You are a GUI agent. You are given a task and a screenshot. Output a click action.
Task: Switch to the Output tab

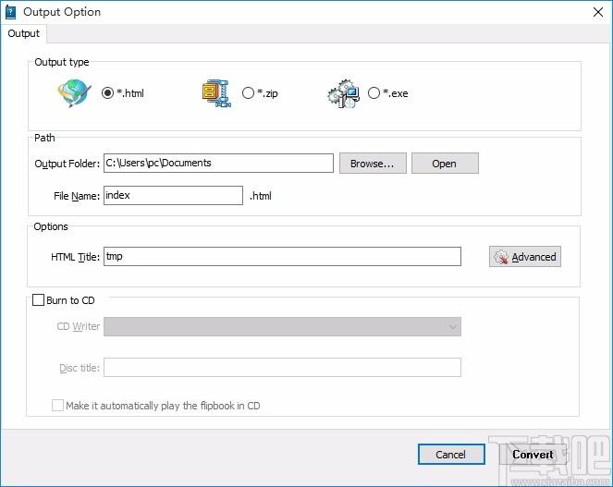pos(23,33)
